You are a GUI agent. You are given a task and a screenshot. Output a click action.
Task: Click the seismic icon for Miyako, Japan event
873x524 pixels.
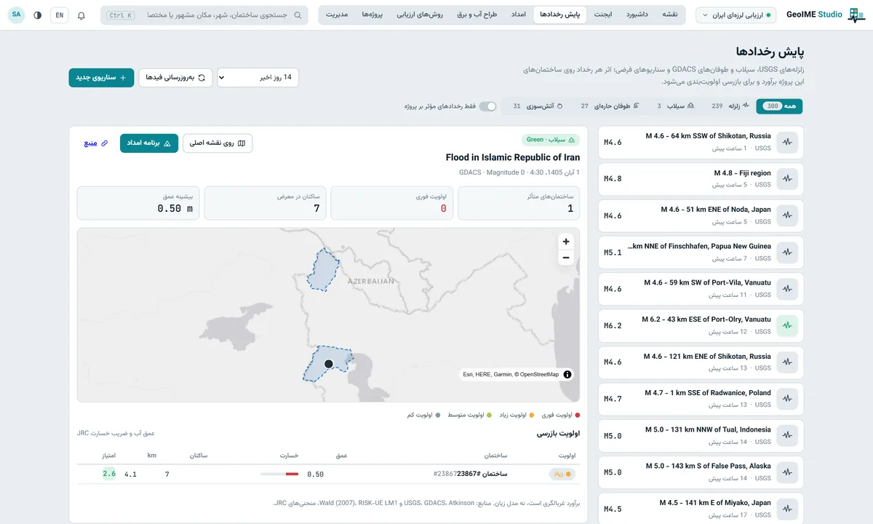tap(787, 509)
